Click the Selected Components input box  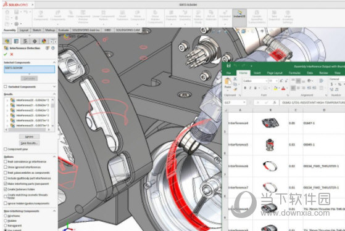30,69
